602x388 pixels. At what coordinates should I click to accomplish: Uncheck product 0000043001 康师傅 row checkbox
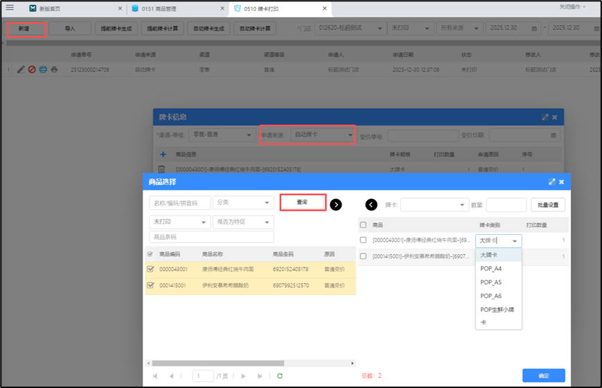(150, 269)
